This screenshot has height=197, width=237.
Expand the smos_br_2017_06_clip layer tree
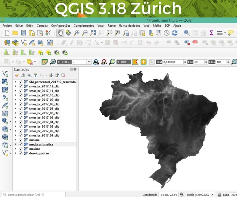point(15,113)
